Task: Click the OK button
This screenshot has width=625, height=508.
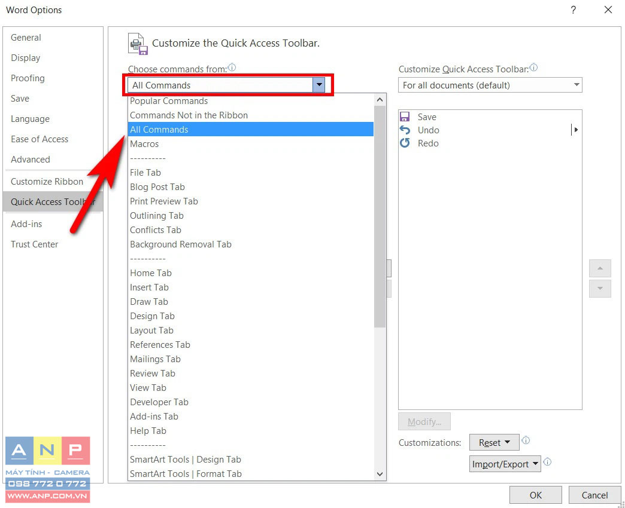Action: [535, 495]
